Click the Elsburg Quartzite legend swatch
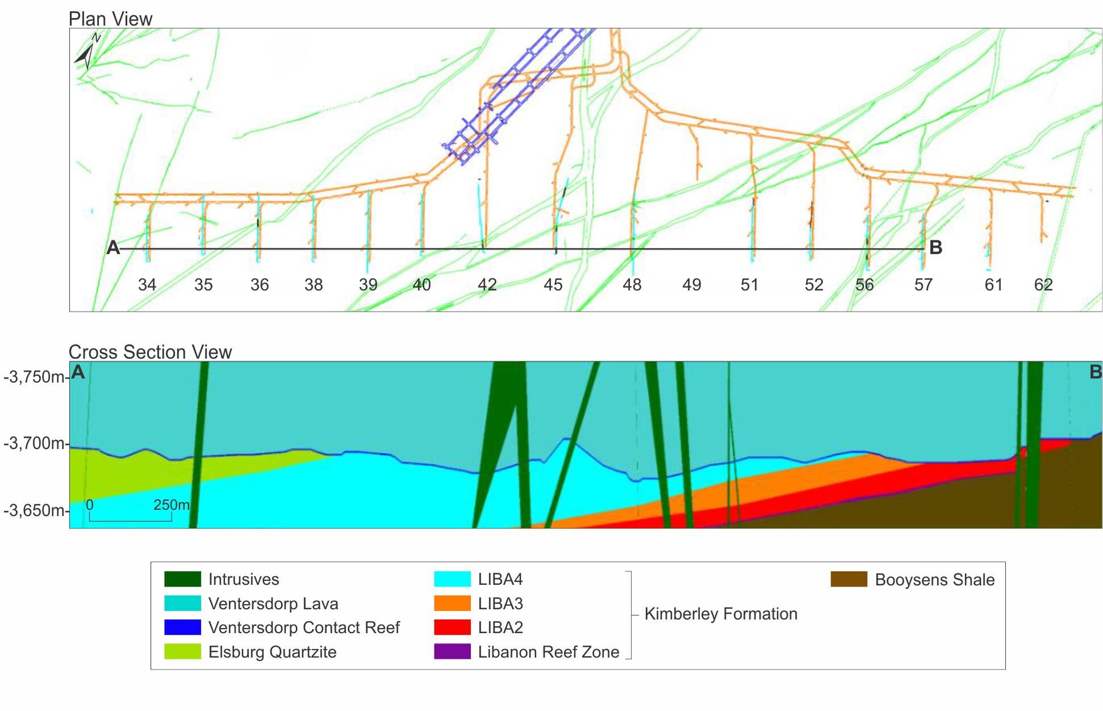This screenshot has width=1103, height=711. tap(183, 651)
